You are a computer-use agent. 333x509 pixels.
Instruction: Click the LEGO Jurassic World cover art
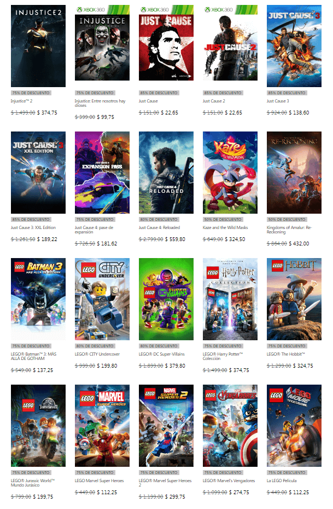tap(38, 426)
